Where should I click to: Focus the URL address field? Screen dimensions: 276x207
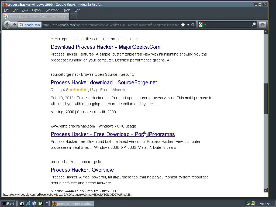pos(111,25)
